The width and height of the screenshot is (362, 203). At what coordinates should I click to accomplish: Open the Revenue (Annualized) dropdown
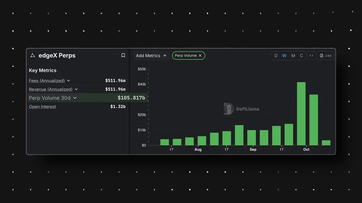pyautogui.click(x=76, y=89)
